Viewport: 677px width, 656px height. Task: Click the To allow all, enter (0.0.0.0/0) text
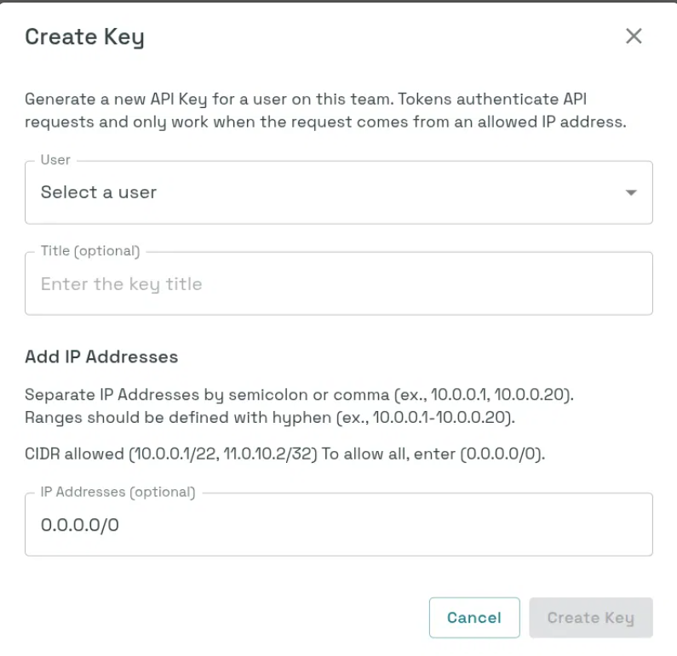433,453
